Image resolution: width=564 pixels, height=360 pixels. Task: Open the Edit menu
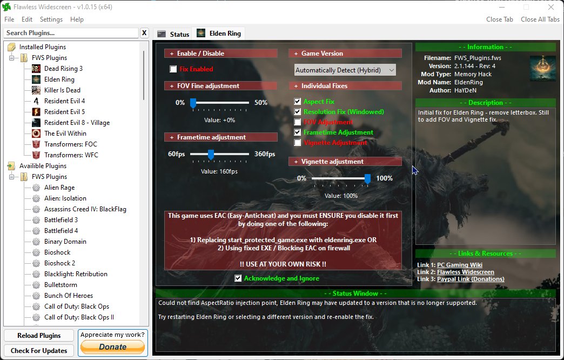pos(27,19)
